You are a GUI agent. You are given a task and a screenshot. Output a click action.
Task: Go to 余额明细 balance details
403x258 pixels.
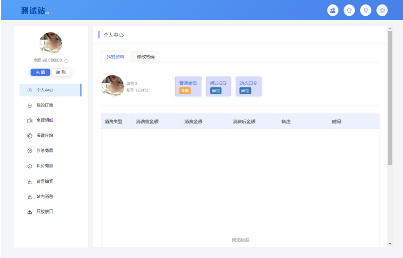[44, 120]
